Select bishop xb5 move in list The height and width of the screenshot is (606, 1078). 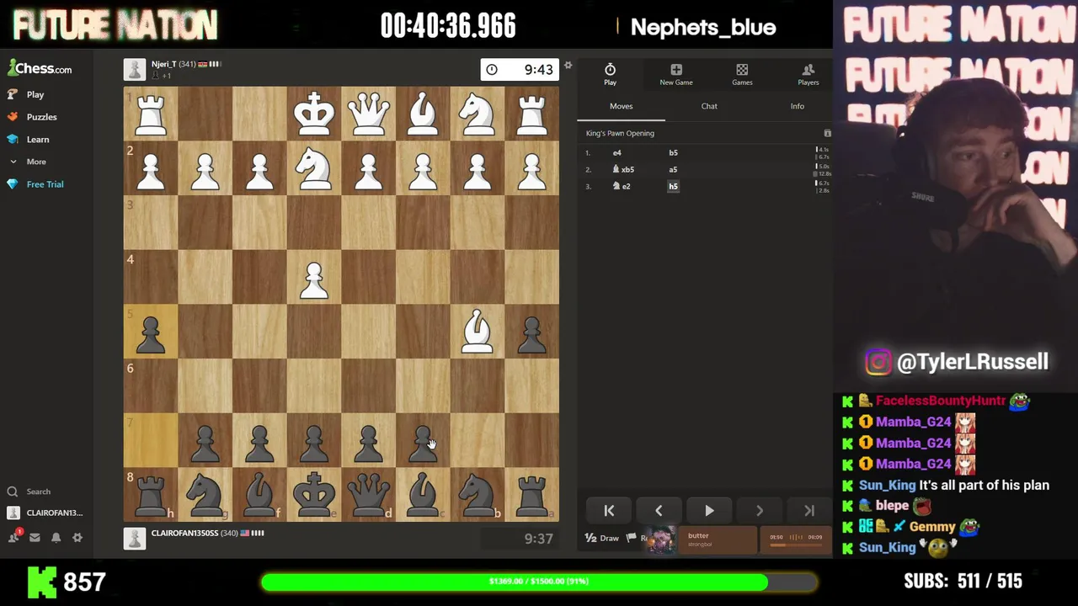click(x=624, y=170)
